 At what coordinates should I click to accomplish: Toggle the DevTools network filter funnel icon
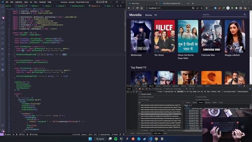146,89
